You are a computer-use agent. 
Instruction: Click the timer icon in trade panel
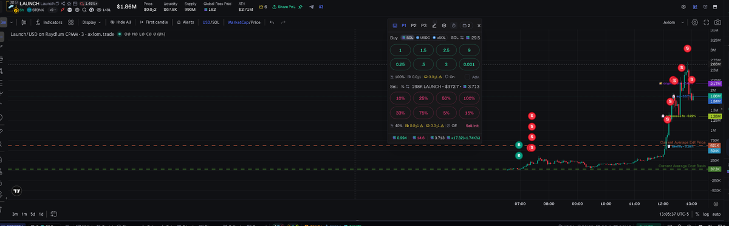(454, 25)
